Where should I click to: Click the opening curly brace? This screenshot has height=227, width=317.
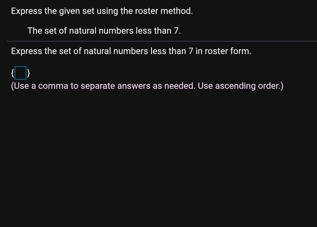[12, 73]
